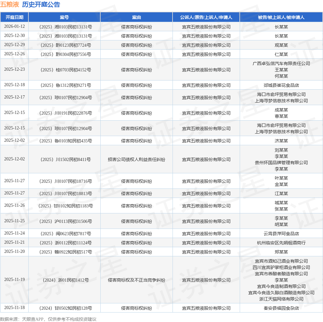This screenshot has height=322, width=323.
Task: Click defendant 广西卓弘信汽车有限责任公司
Action: [x=281, y=63]
